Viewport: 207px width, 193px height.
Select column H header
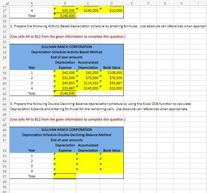pyautogui.click(x=181, y=3)
